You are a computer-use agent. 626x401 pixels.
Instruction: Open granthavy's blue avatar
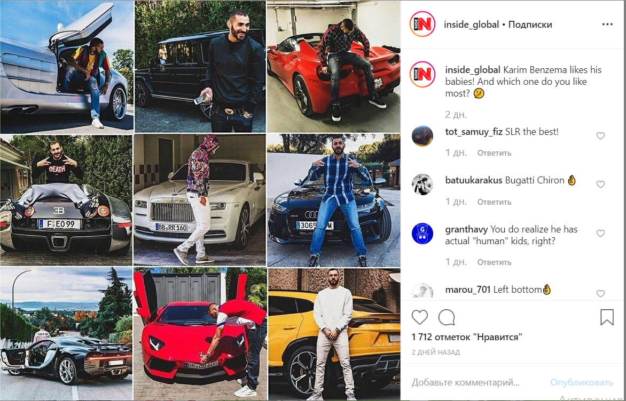pyautogui.click(x=422, y=234)
